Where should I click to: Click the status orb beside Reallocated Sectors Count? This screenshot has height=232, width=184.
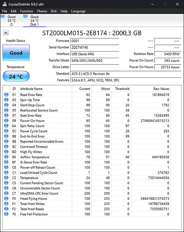(x=6, y=110)
